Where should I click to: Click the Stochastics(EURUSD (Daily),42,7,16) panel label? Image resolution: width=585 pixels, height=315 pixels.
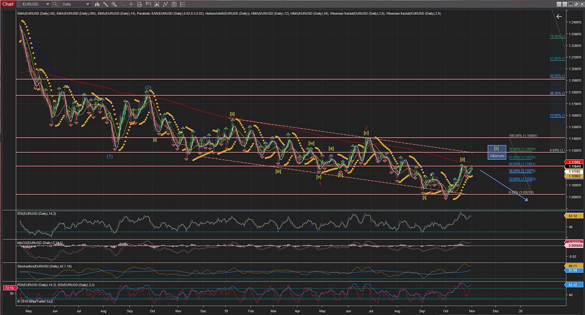[44, 266]
